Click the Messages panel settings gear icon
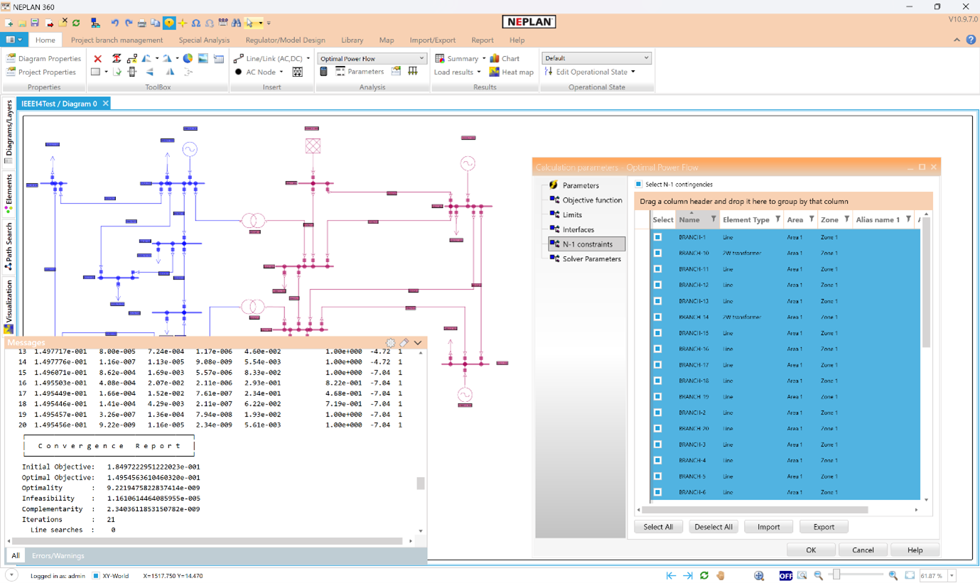This screenshot has width=980, height=583. pos(390,343)
